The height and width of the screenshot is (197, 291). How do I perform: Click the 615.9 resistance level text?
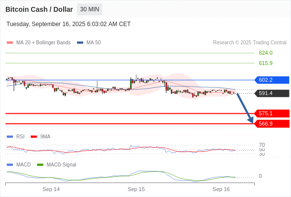[265, 63]
